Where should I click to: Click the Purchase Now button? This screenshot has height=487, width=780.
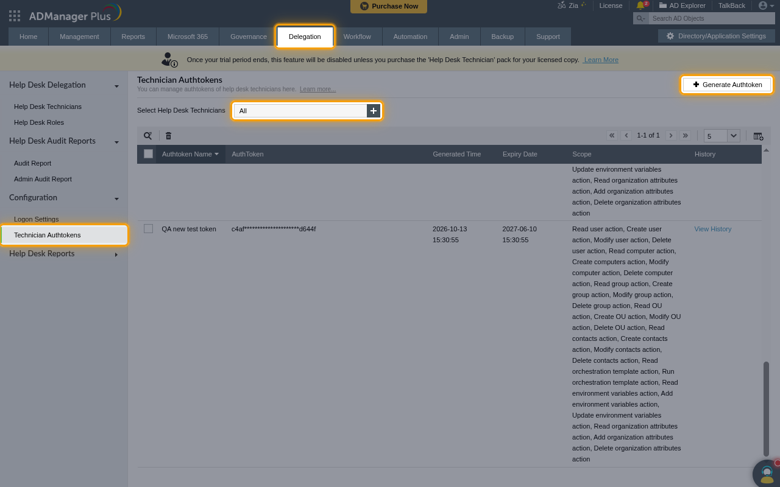[389, 6]
